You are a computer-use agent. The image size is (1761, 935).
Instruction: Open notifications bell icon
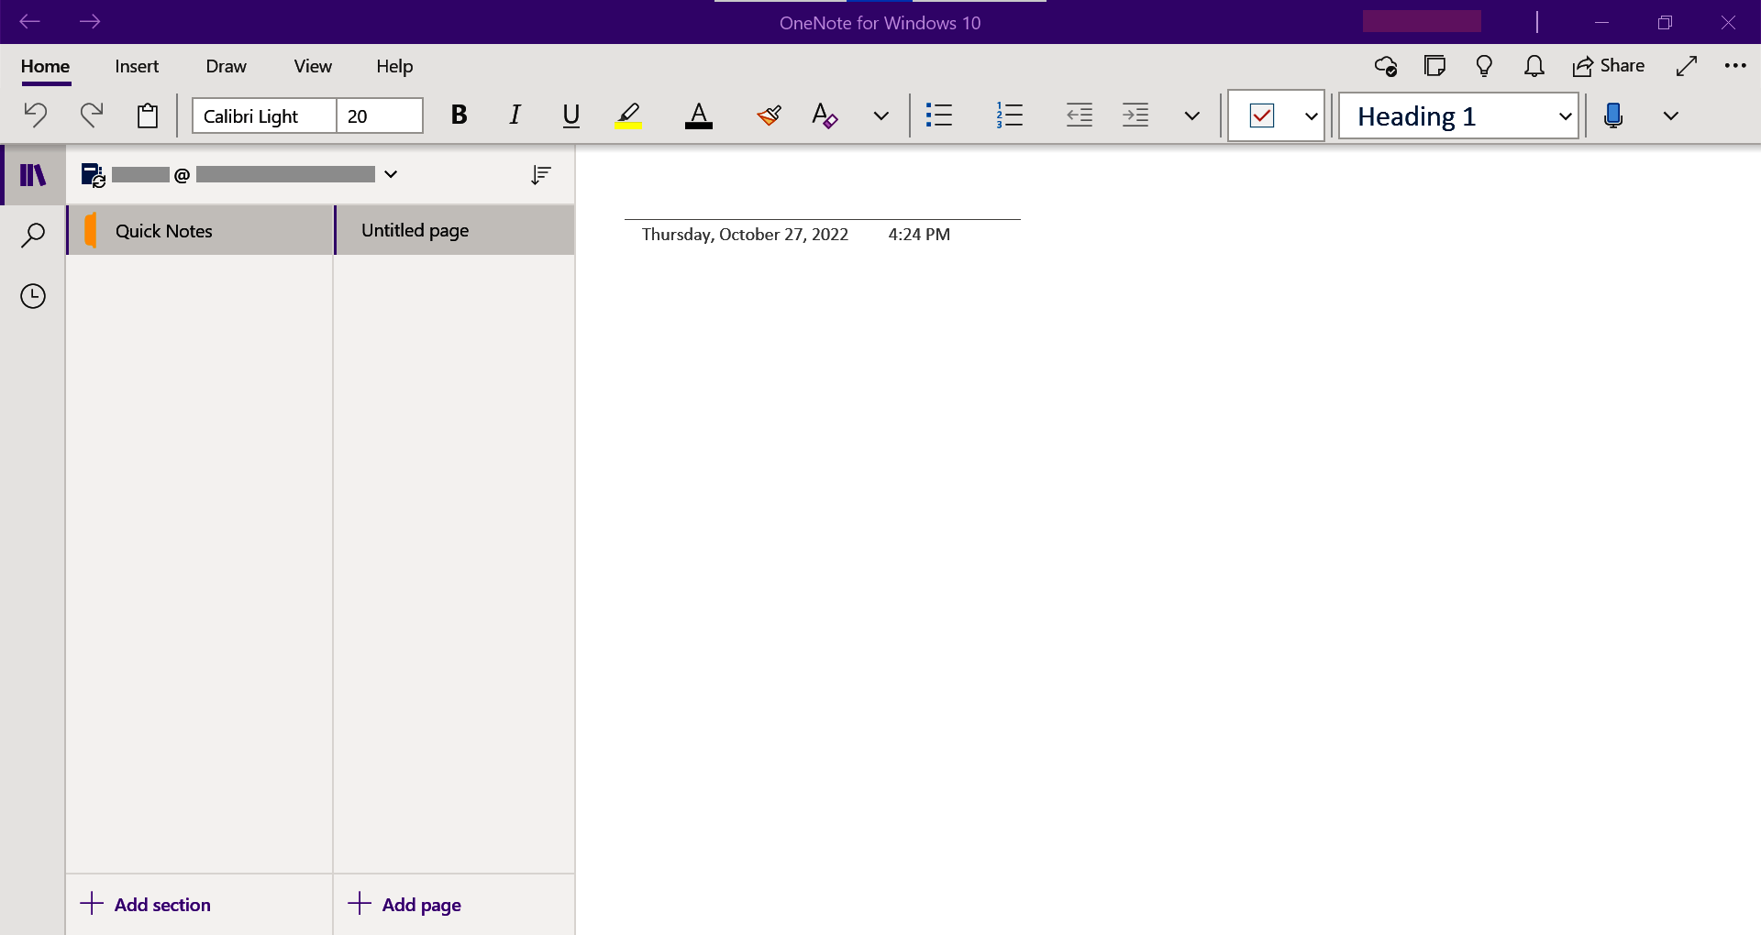click(1534, 66)
